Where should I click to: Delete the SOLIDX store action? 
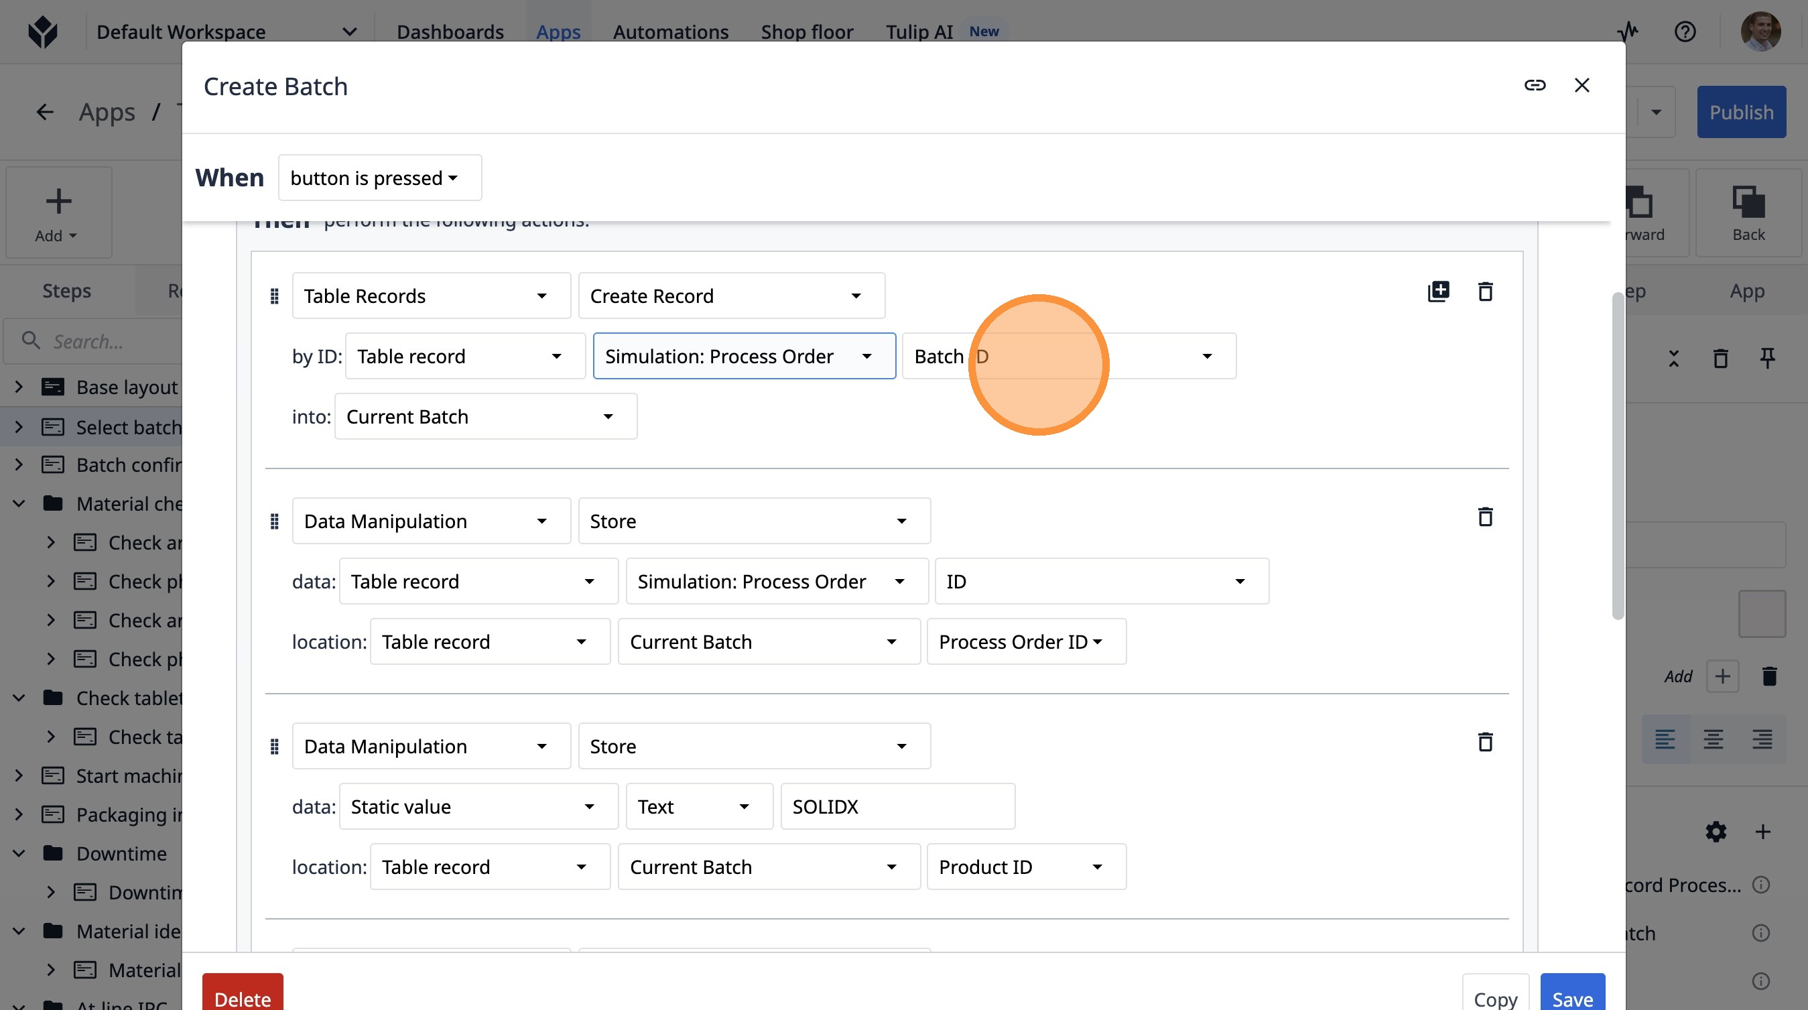coord(1485,742)
